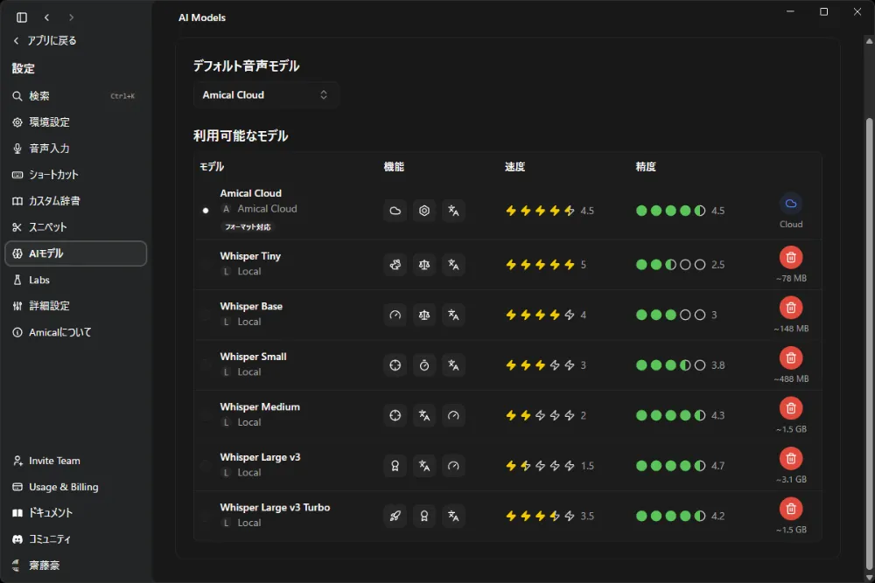Open スニペット page
Viewport: 875px width, 583px height.
(x=75, y=227)
